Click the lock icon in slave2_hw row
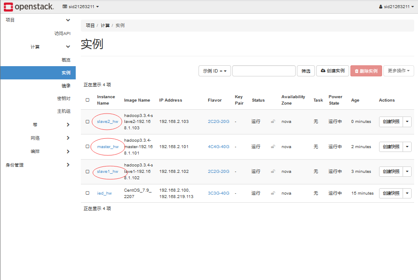The image size is (418, 280). coord(273,122)
